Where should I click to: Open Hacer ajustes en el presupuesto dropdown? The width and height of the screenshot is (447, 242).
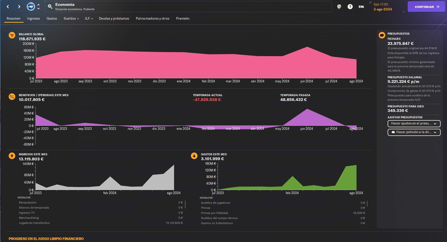tap(414, 123)
